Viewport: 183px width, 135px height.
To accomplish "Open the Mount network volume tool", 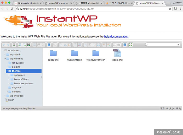I will [14, 45].
